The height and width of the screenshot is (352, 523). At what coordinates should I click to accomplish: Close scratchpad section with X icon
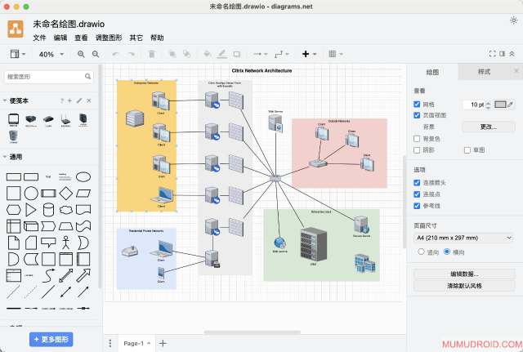89,100
